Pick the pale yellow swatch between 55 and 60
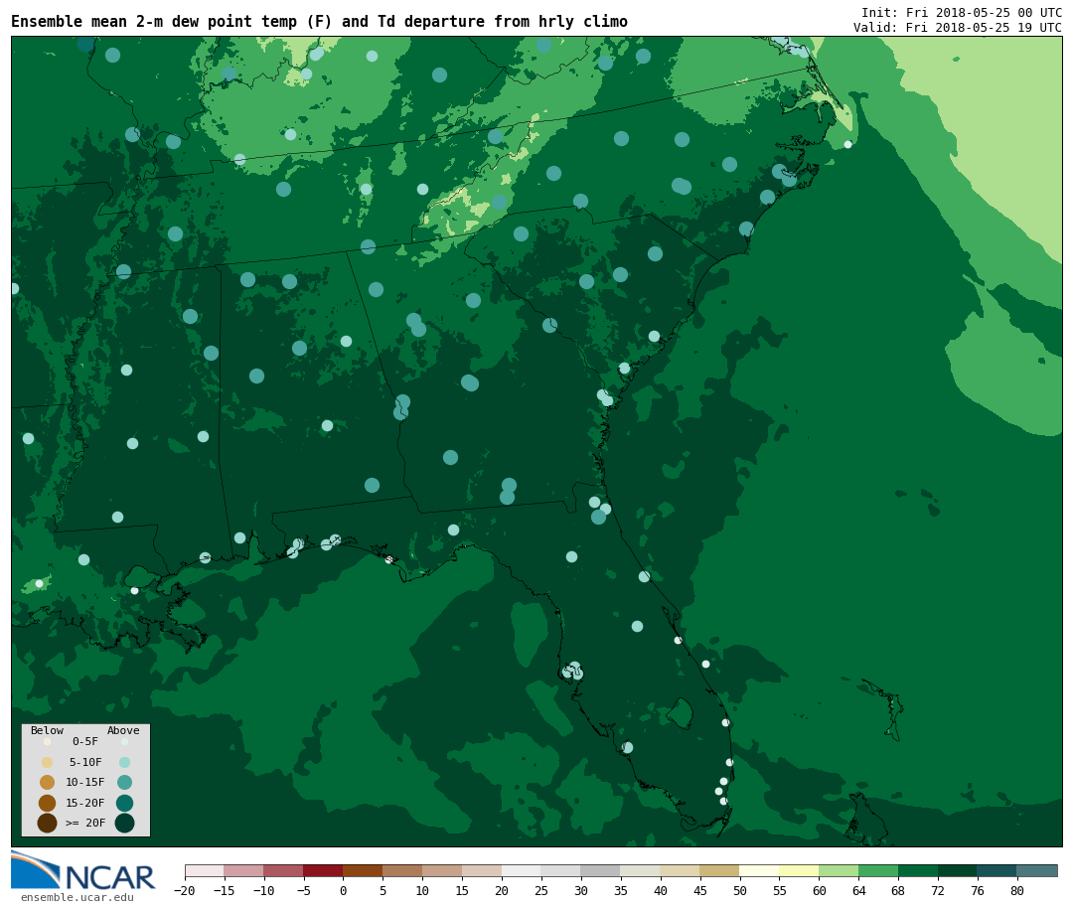This screenshot has height=909, width=1073. [799, 870]
